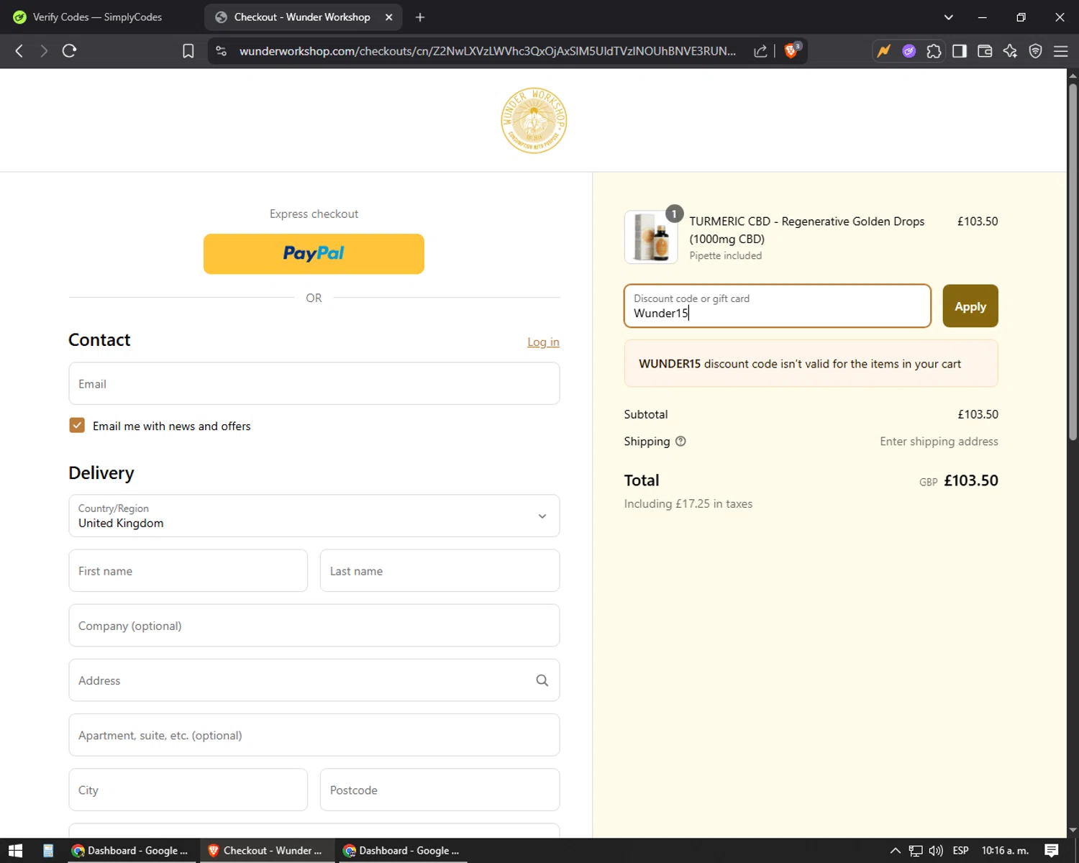Open second Dashboard - Google taskbar item
Viewport: 1079px width, 863px height.
[401, 851]
